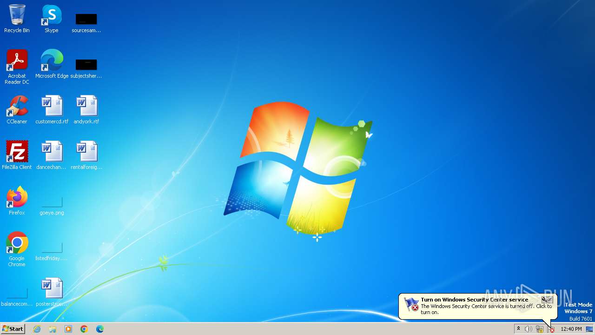
Task: Select Google Chrome desktop shortcut
Action: click(17, 249)
